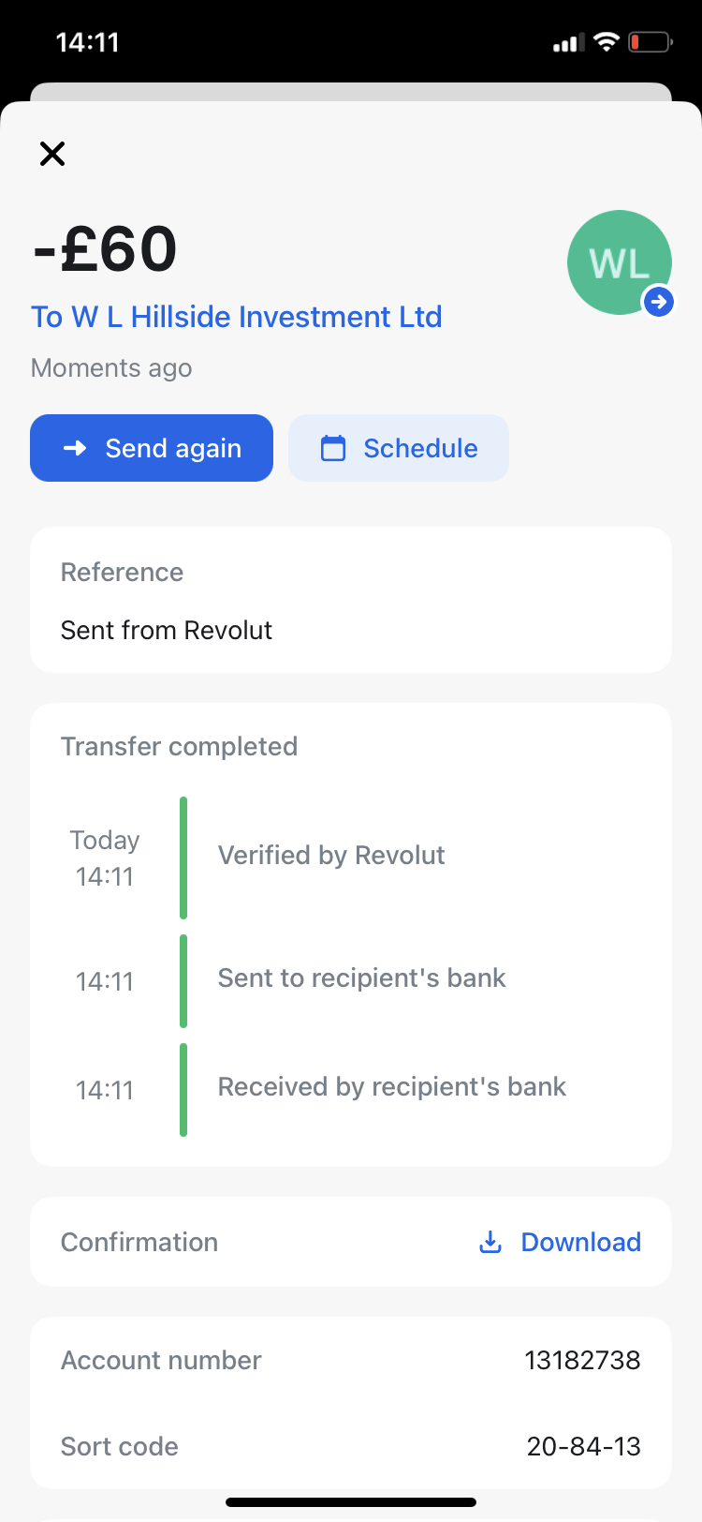The image size is (702, 1522).
Task: Tap the cellular signal bars icon
Action: tap(568, 43)
